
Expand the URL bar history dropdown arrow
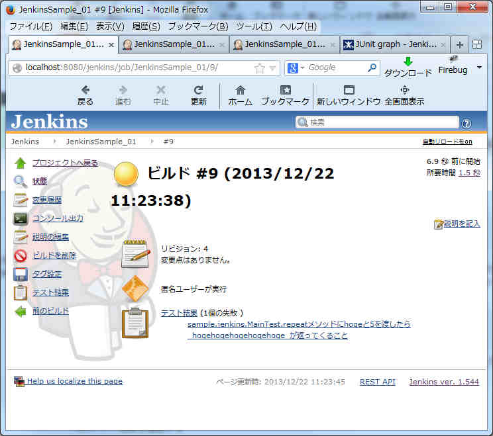click(x=272, y=68)
